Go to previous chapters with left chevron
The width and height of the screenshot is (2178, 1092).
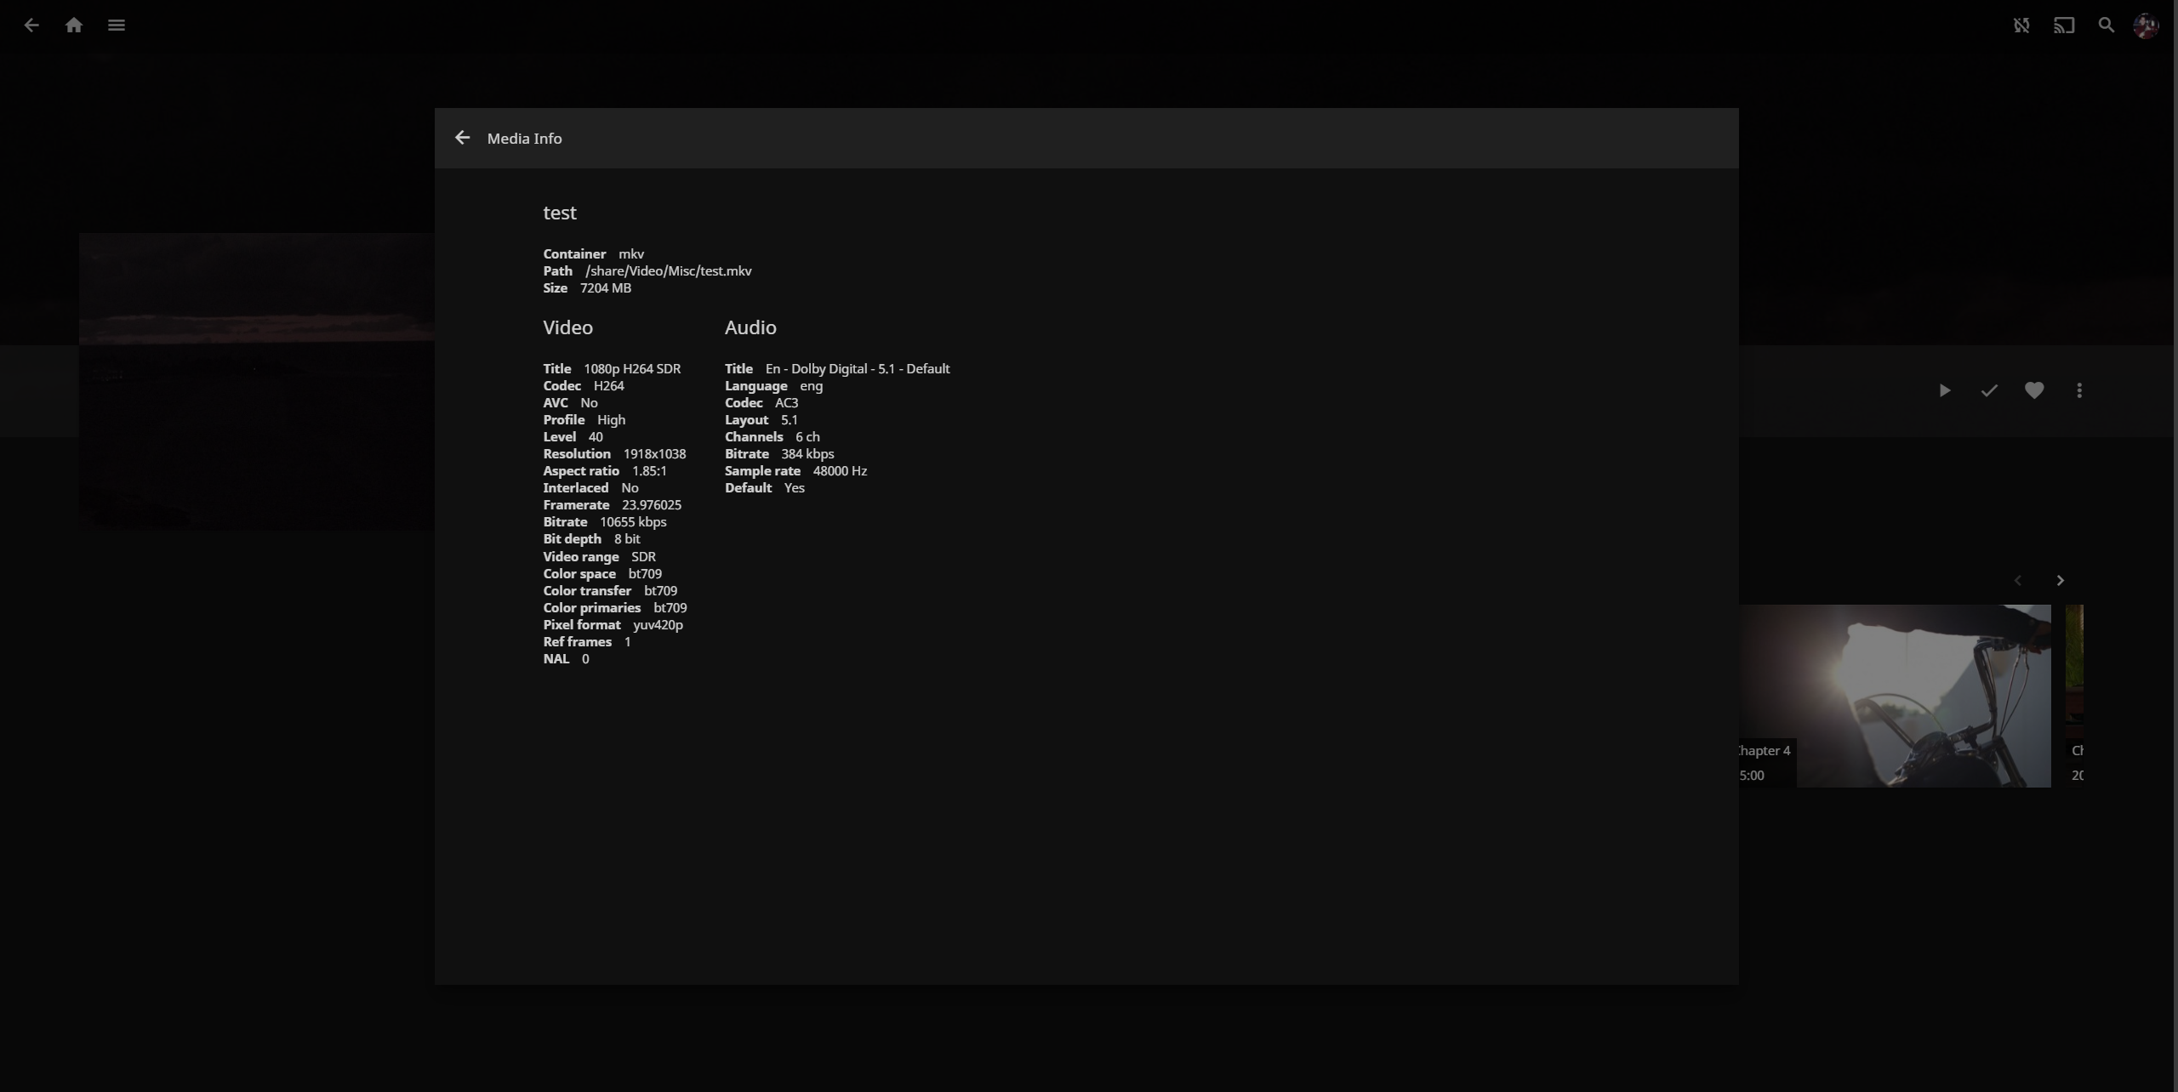pyautogui.click(x=2017, y=580)
